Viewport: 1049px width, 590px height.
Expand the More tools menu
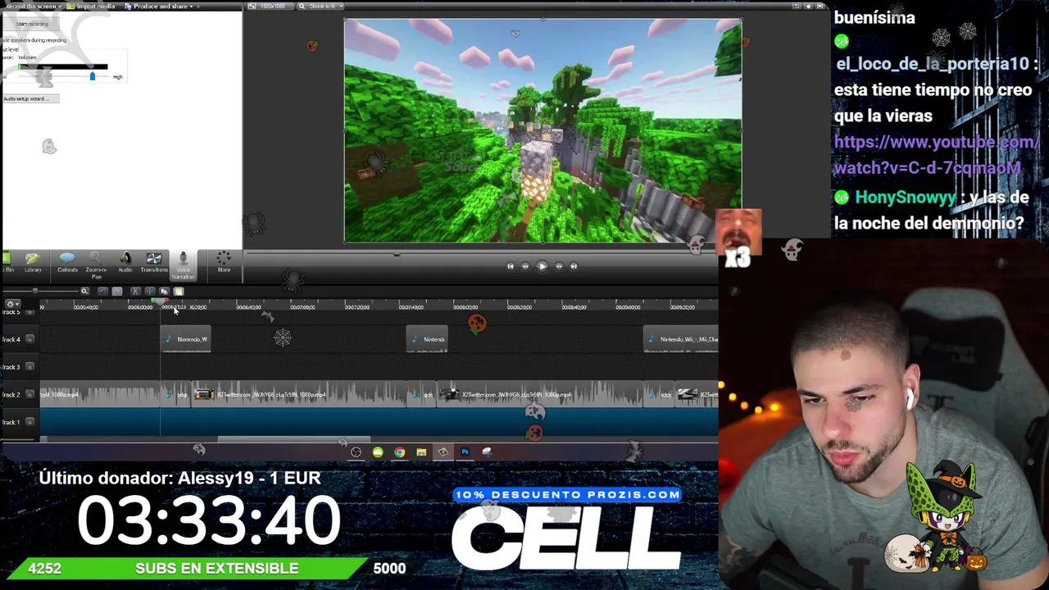tap(224, 263)
